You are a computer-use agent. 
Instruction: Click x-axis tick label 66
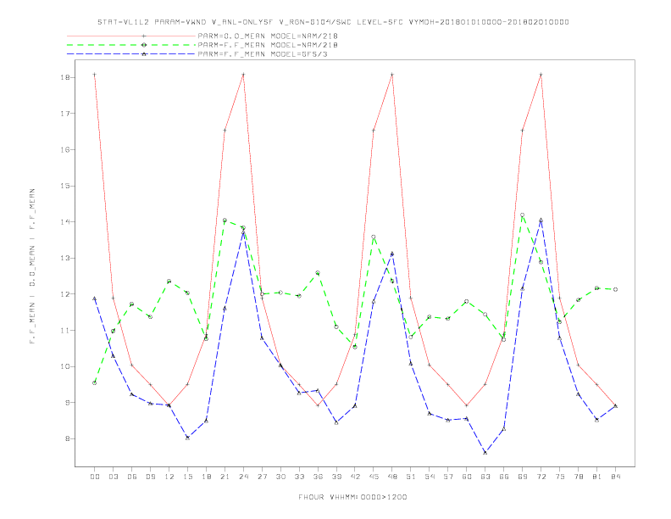pos(504,477)
